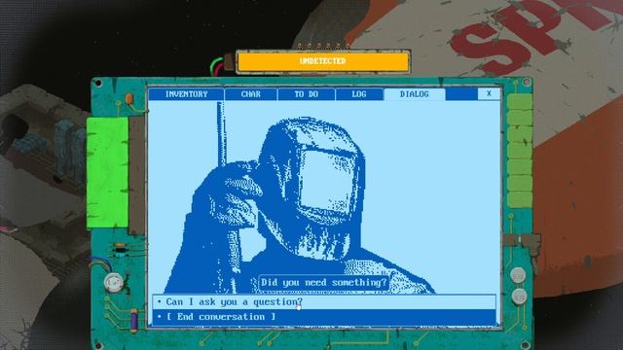View the LOG tab
The width and height of the screenshot is (623, 350).
pyautogui.click(x=359, y=94)
